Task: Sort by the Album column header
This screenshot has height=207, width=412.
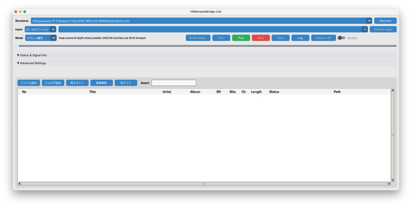Action: pos(195,92)
